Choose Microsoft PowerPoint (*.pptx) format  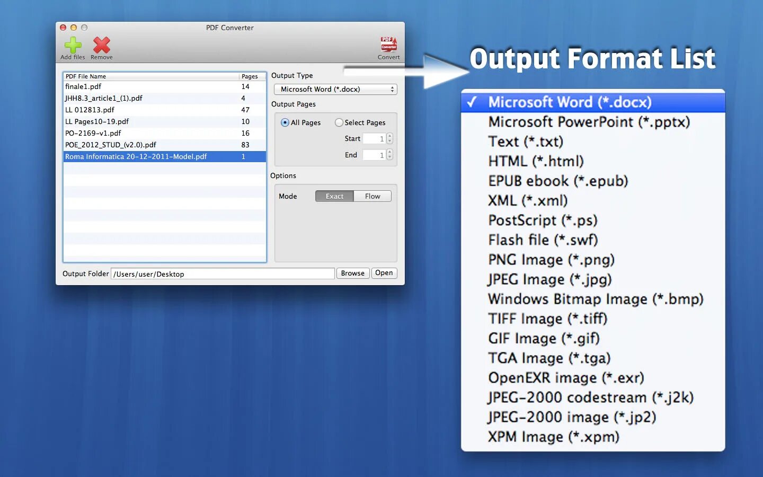[593, 122]
